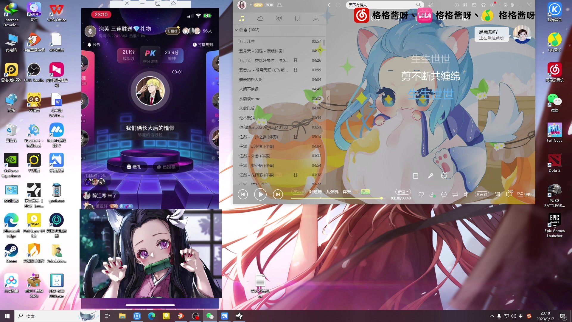Open the 打擂规则 rules link

[x=203, y=45]
